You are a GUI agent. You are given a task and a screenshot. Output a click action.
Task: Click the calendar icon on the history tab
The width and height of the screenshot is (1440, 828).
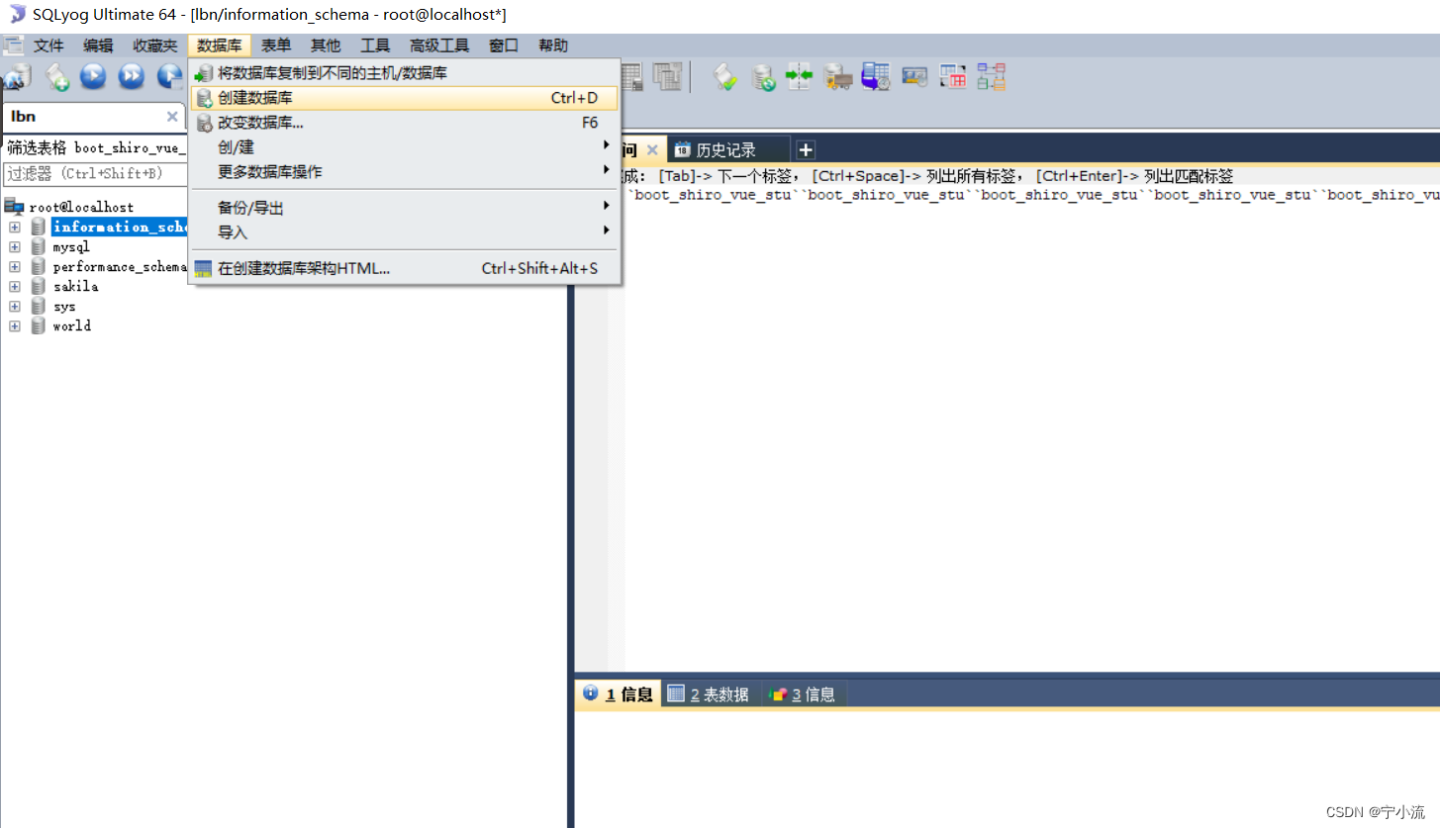pyautogui.click(x=682, y=150)
